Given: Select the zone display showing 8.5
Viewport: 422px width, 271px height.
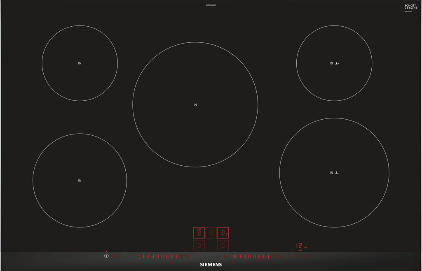Looking at the screenshot, I should pos(223,233).
